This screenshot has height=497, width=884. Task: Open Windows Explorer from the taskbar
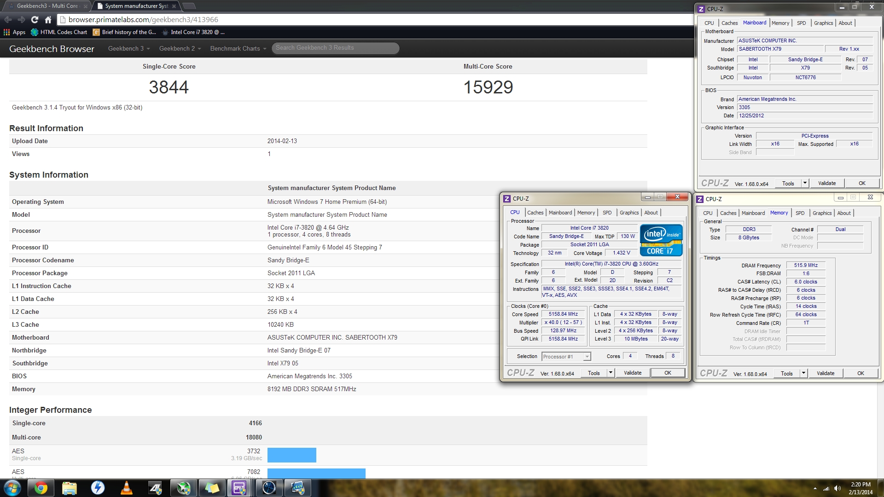click(x=69, y=488)
